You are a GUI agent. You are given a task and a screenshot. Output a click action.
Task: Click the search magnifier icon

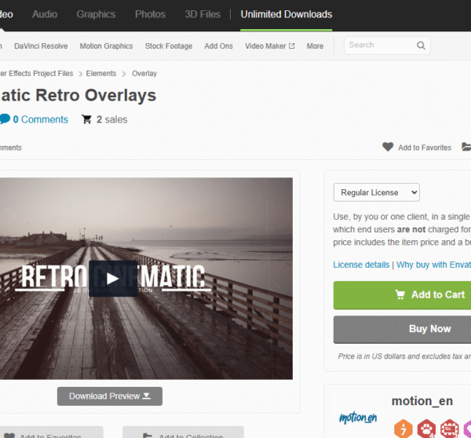(421, 46)
